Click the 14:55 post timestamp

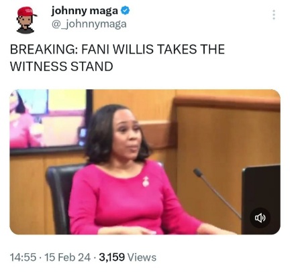point(23,257)
